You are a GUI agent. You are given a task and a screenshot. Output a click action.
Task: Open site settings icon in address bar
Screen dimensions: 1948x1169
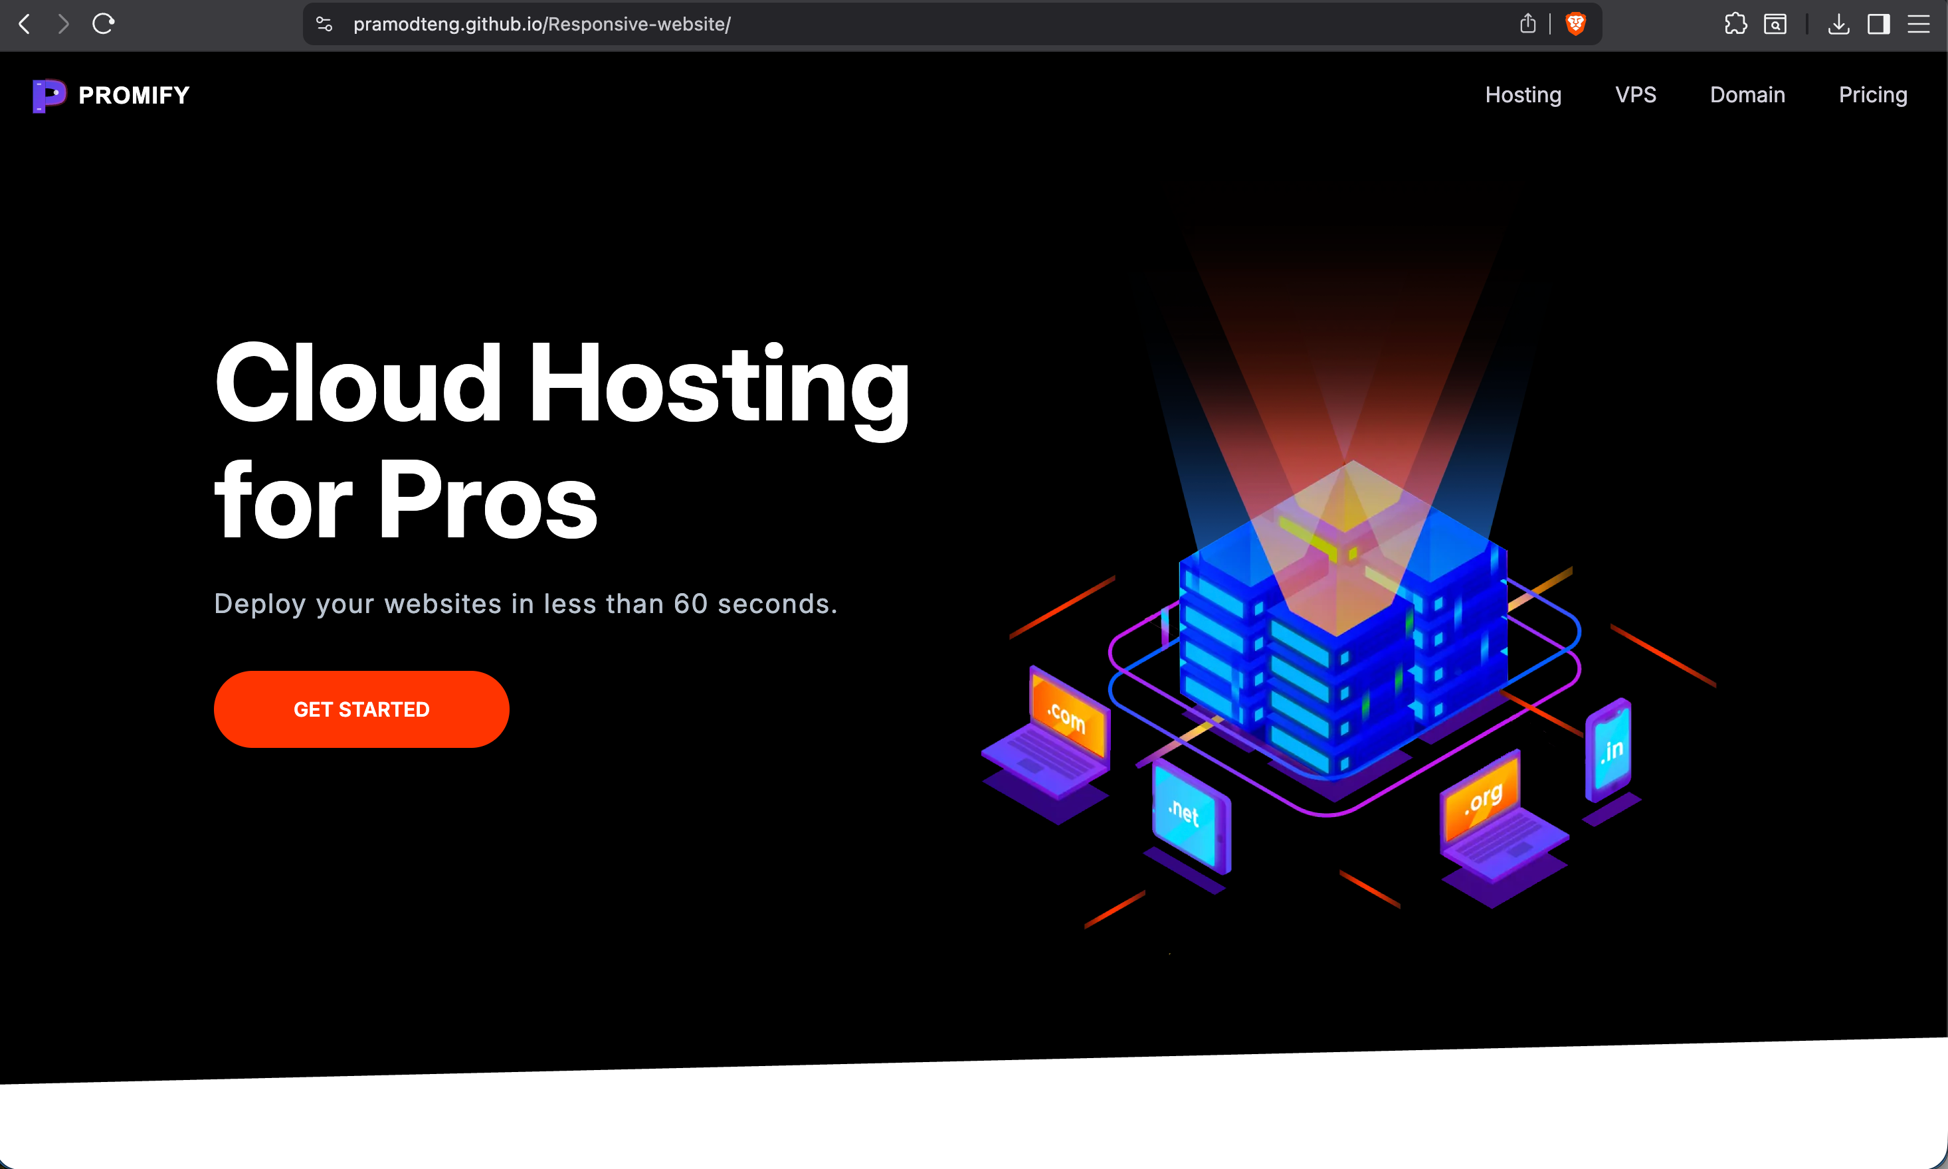coord(324,24)
